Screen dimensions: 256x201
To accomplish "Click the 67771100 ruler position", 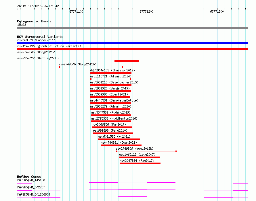I will [x=76, y=11].
